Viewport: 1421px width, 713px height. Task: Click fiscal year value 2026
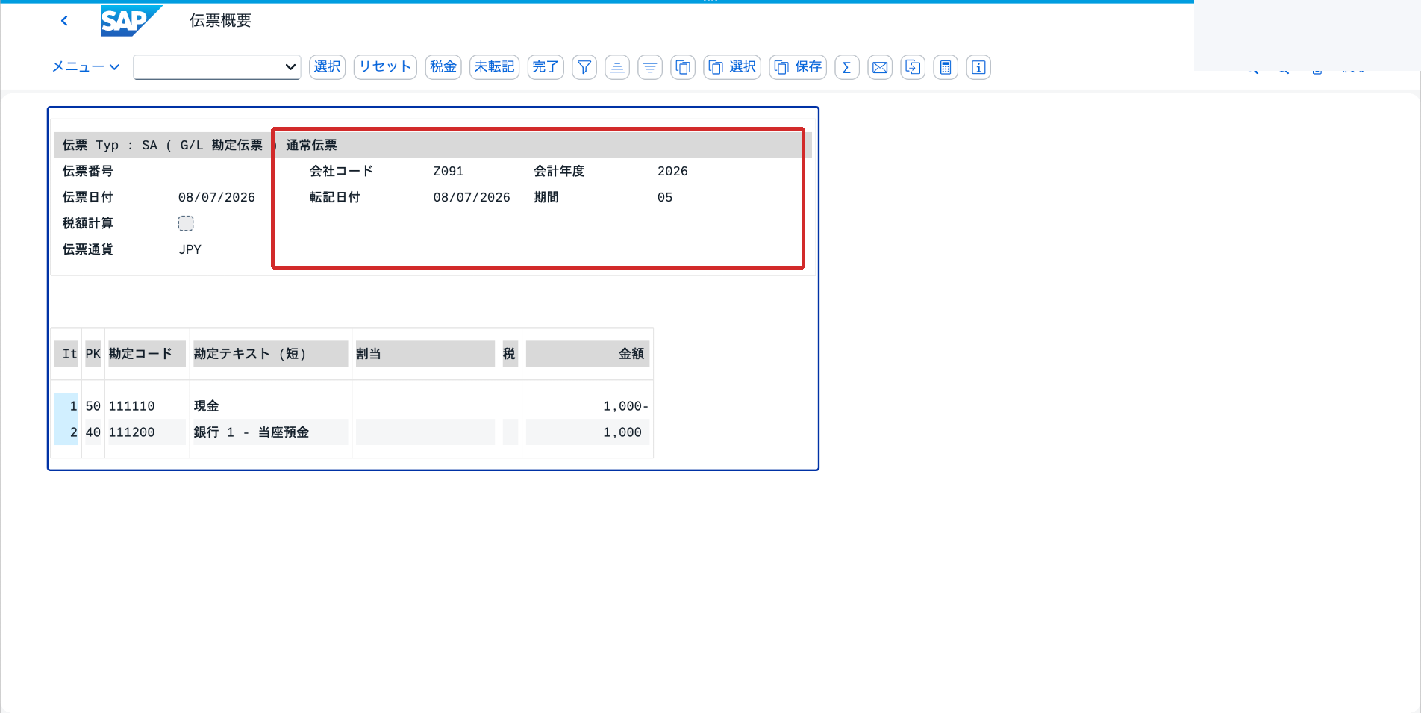672,171
